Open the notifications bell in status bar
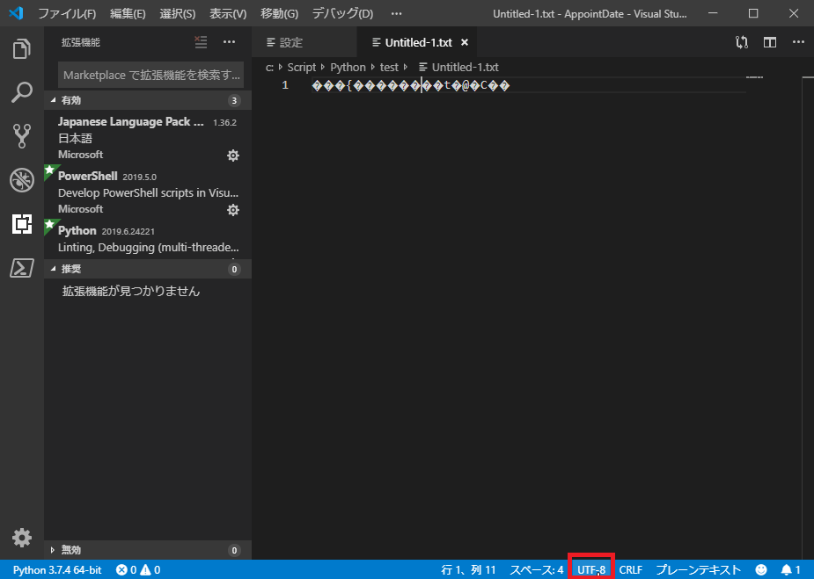Image resolution: width=814 pixels, height=579 pixels. click(790, 569)
